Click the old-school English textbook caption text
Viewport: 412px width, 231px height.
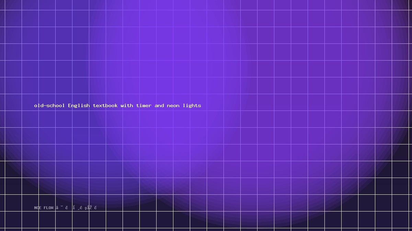(118, 105)
